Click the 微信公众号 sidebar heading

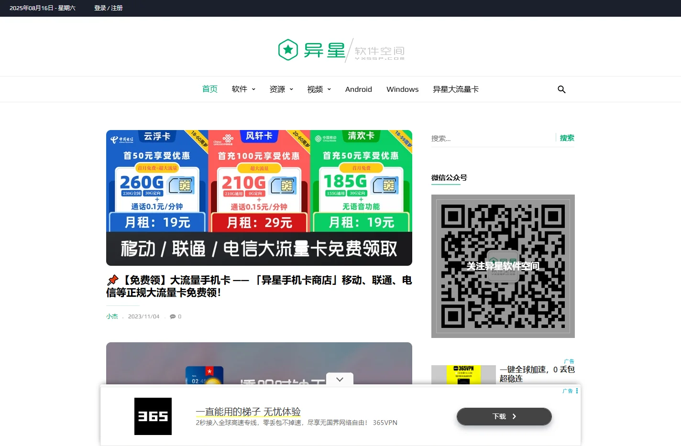tap(449, 177)
